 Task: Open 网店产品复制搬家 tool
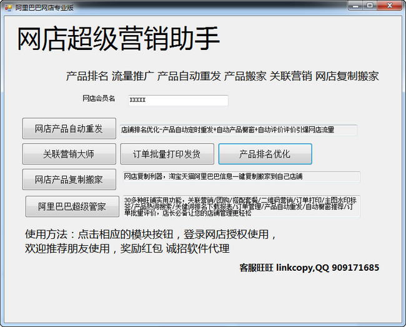pyautogui.click(x=69, y=179)
